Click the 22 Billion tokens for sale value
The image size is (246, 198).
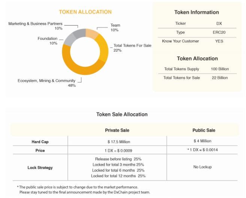point(220,78)
